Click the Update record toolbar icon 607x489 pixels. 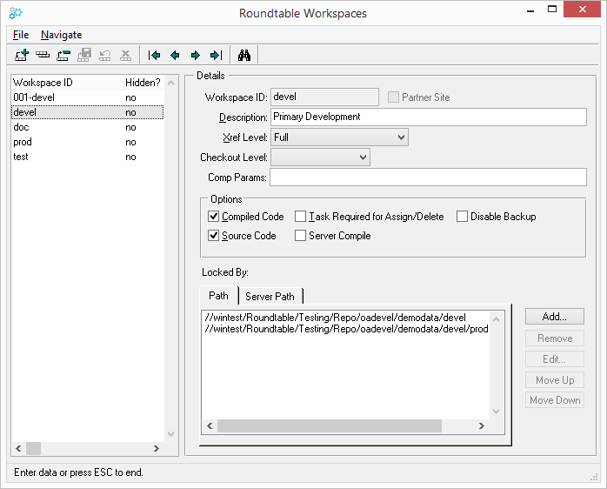(x=43, y=56)
